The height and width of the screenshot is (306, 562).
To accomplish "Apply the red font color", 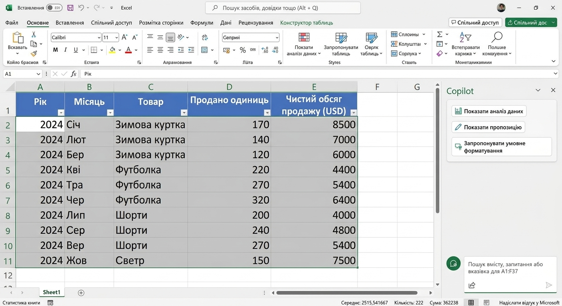I will [x=128, y=50].
